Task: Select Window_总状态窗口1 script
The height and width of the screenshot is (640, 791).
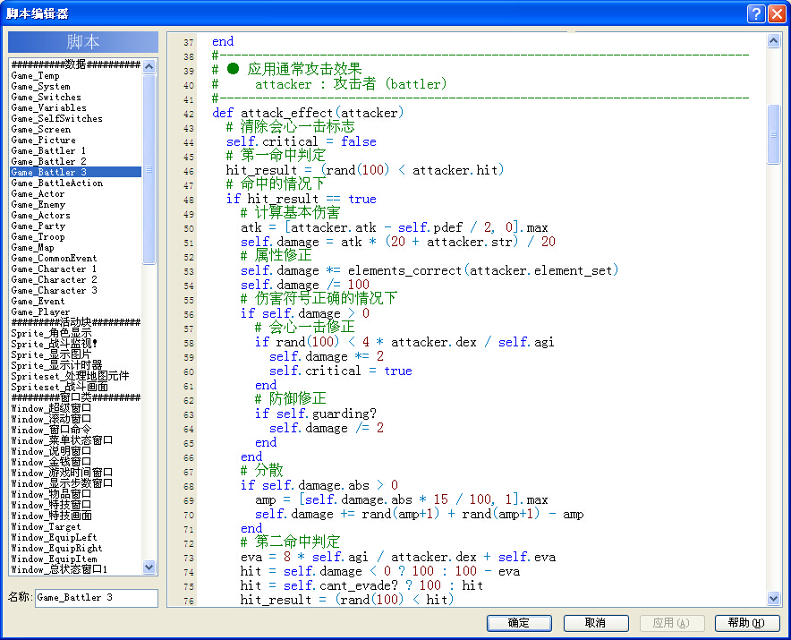Action: pos(76,569)
